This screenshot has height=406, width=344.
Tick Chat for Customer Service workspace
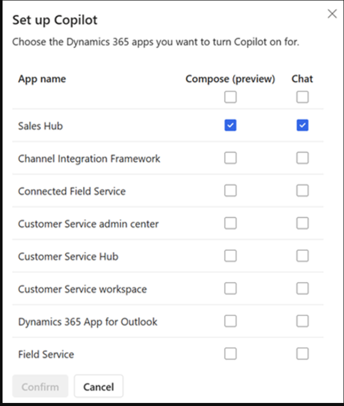point(302,288)
